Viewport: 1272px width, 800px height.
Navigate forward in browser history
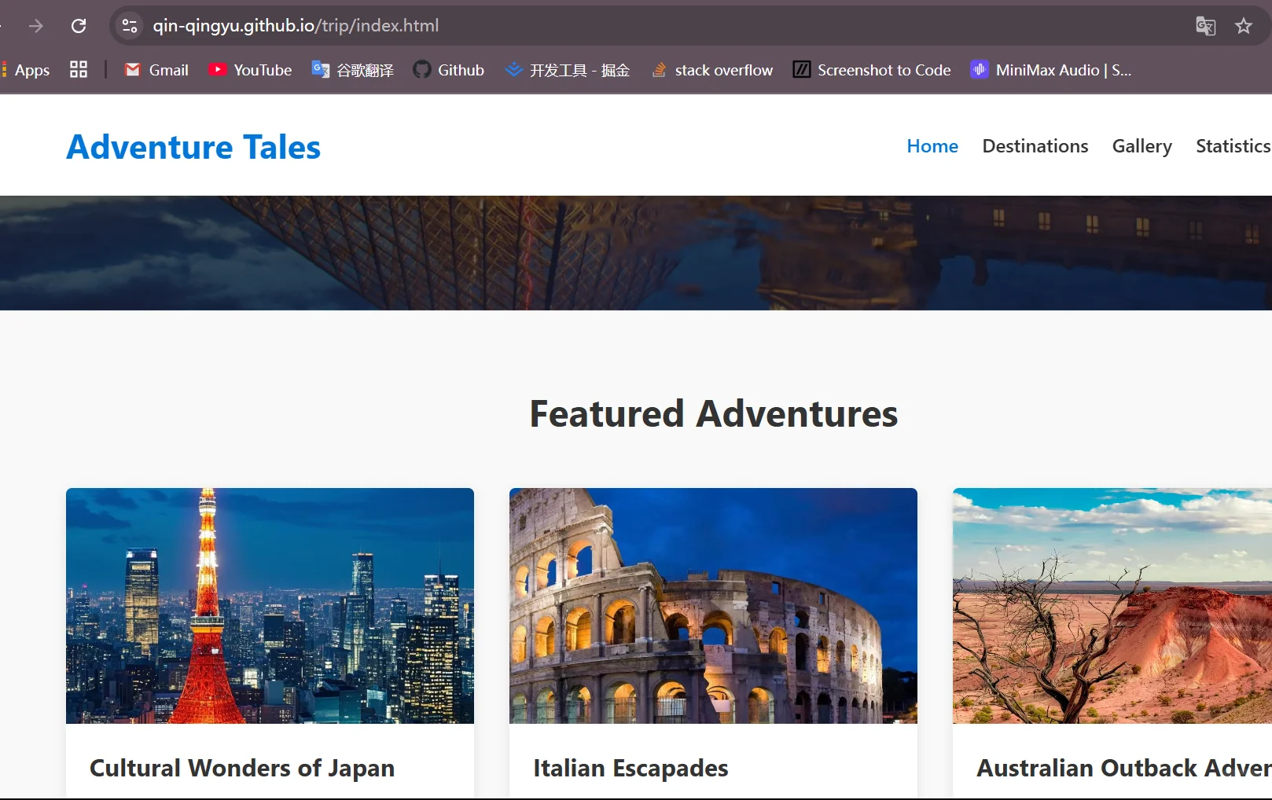click(x=36, y=25)
